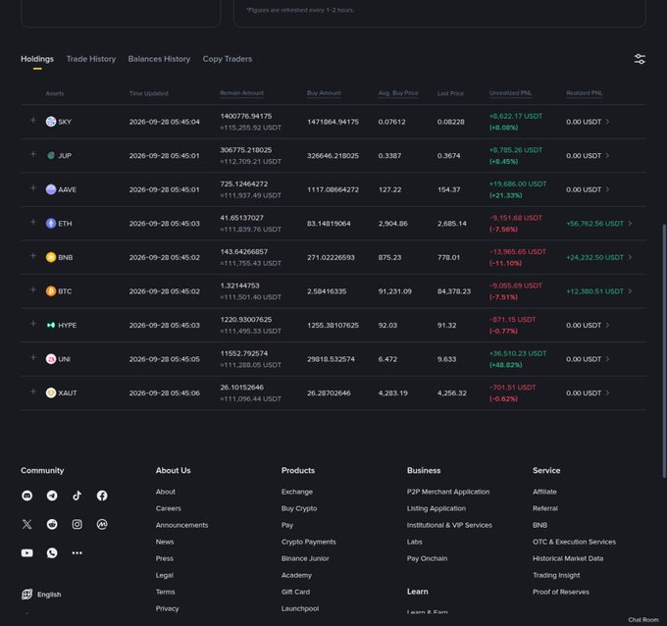Open ETH realized PNL details chevron
Screen dimensions: 667x626
[630, 224]
